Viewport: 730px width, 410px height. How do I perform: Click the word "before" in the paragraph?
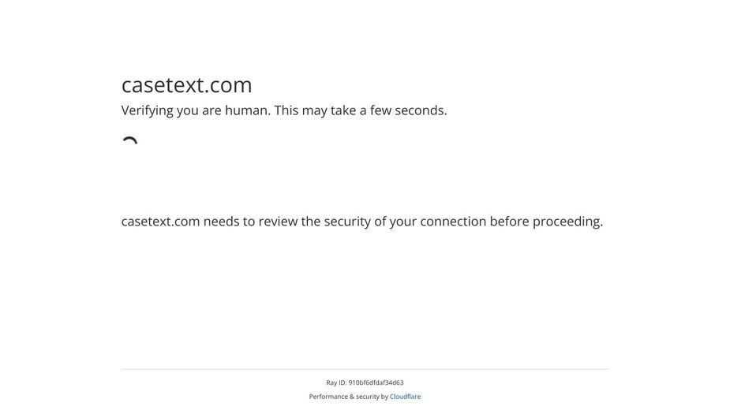tap(509, 222)
